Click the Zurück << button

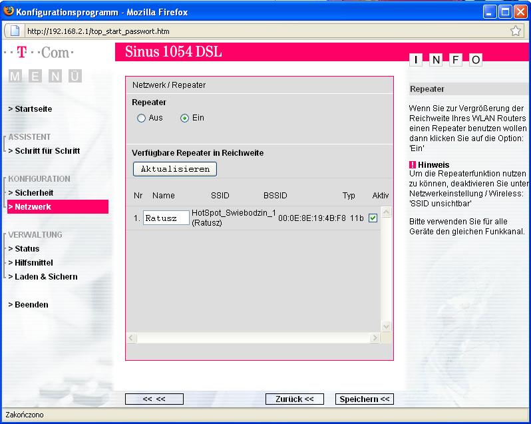pyautogui.click(x=295, y=399)
